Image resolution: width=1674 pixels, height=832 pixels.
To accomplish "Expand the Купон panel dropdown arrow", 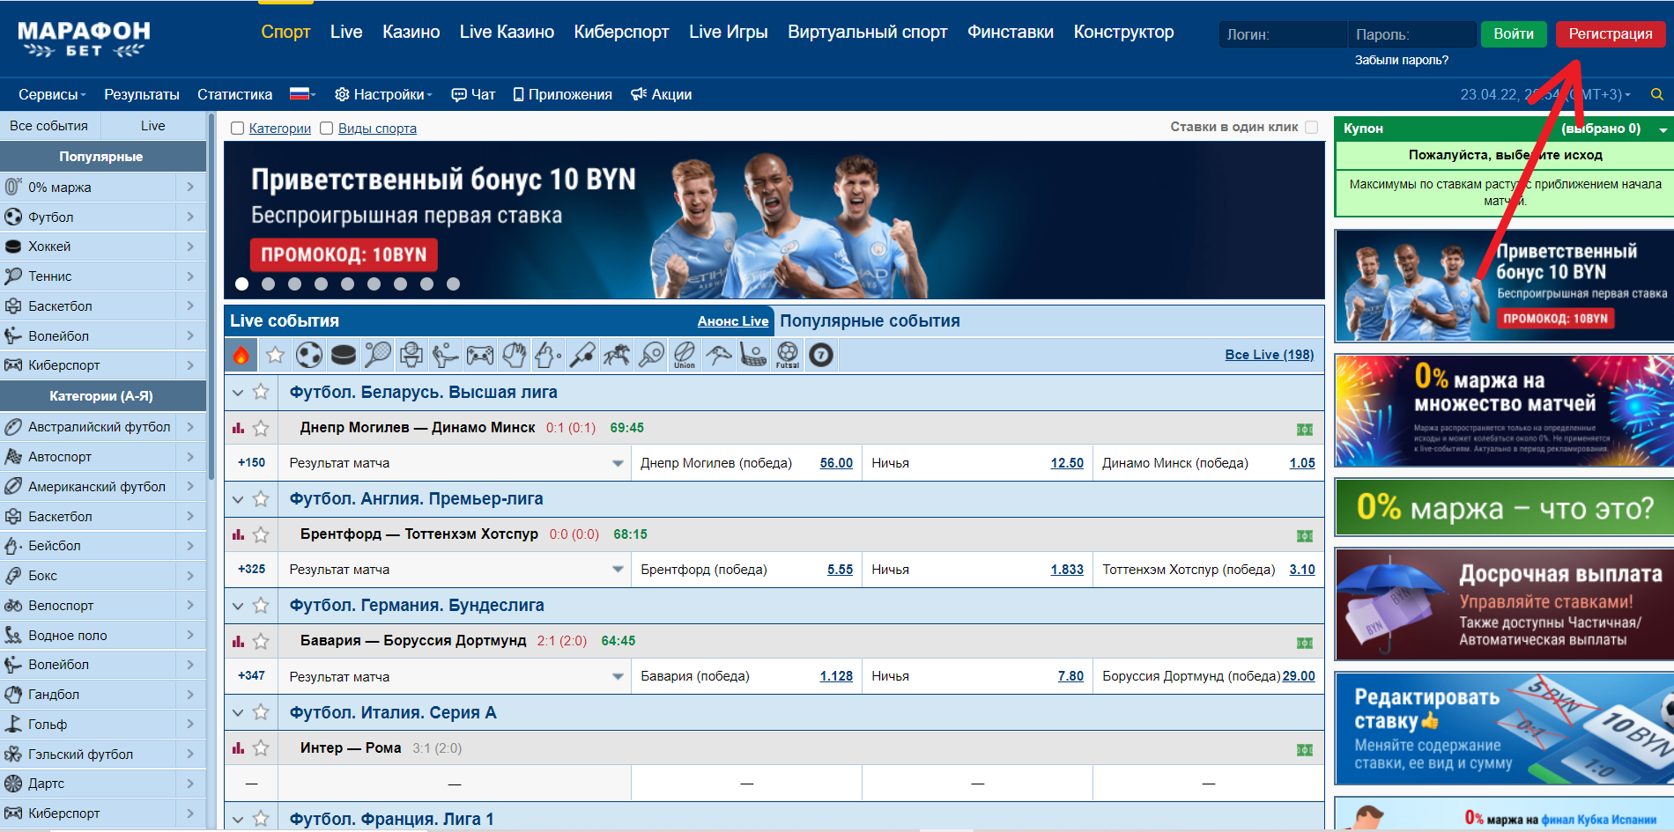I will tap(1663, 129).
